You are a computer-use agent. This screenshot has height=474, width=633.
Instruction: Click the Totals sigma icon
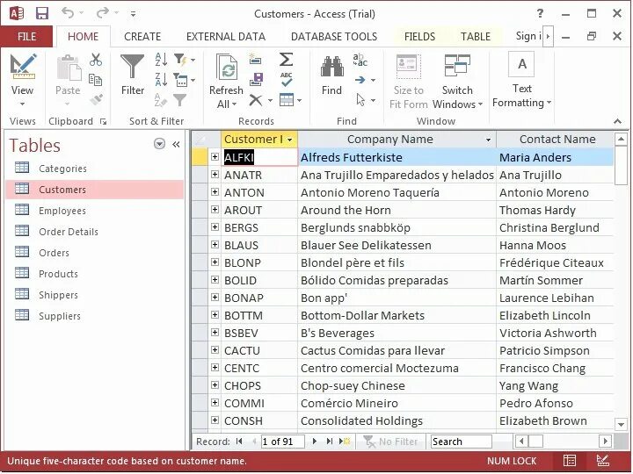(x=286, y=60)
